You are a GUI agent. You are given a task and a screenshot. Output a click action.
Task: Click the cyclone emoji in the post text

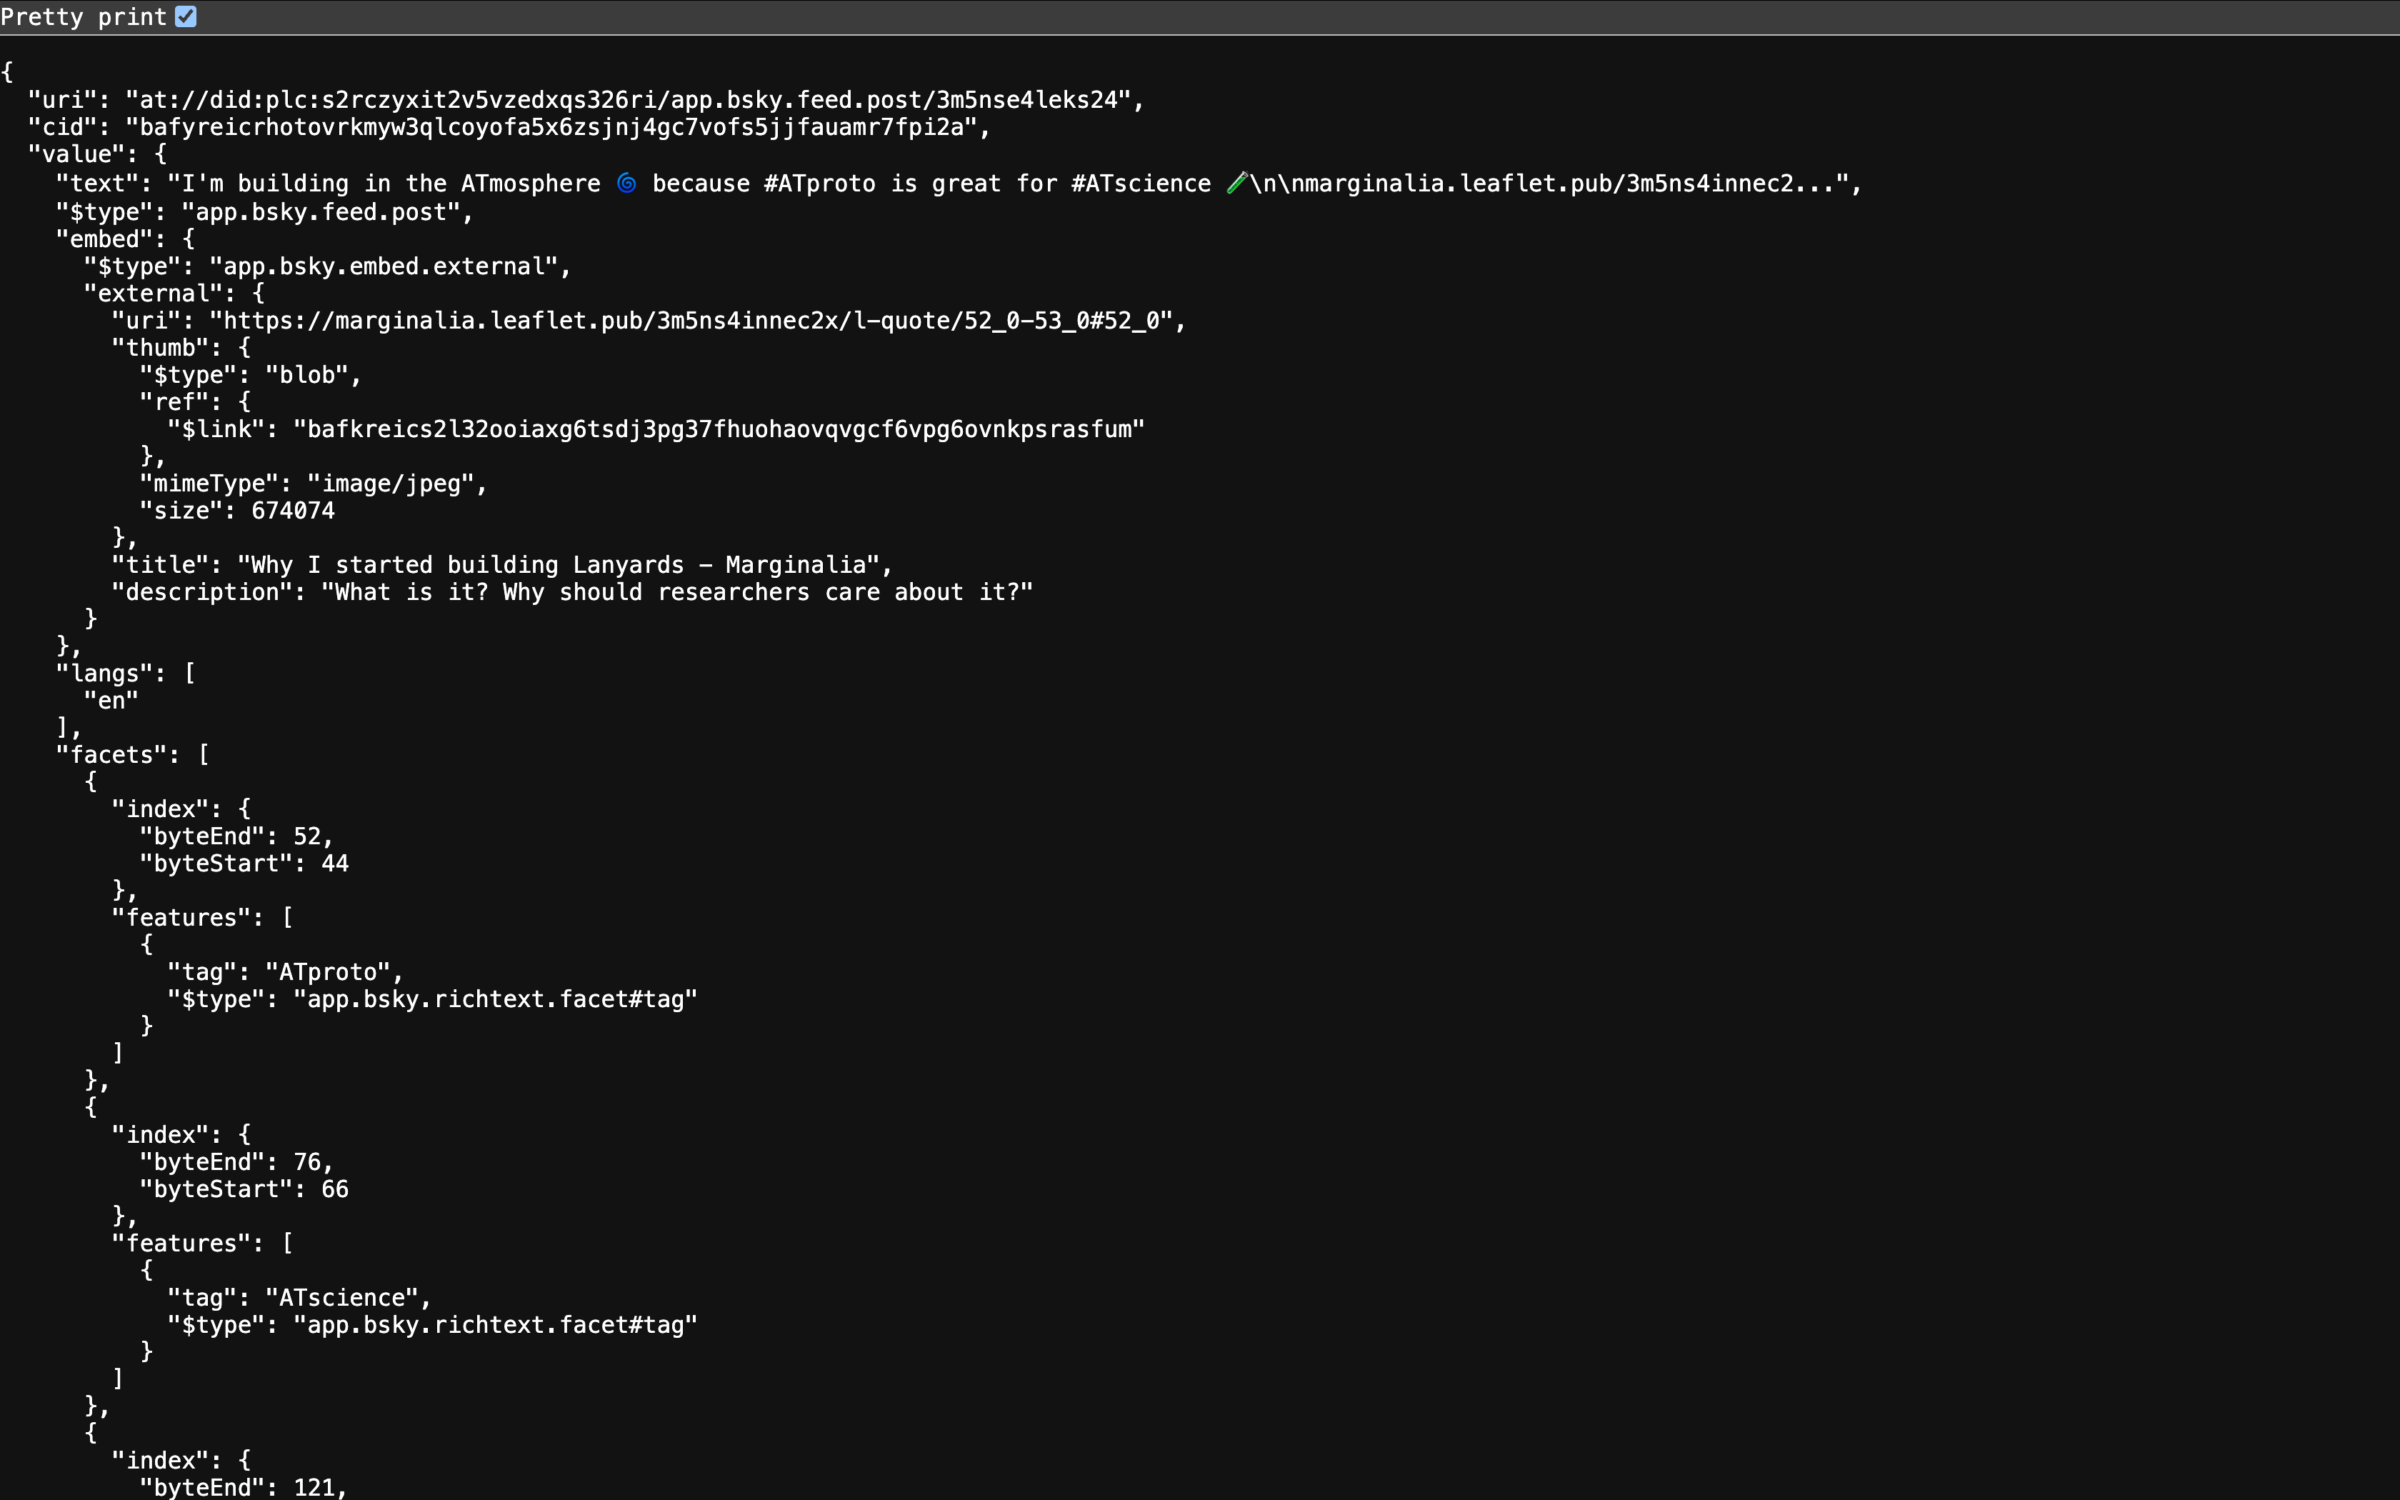[626, 184]
